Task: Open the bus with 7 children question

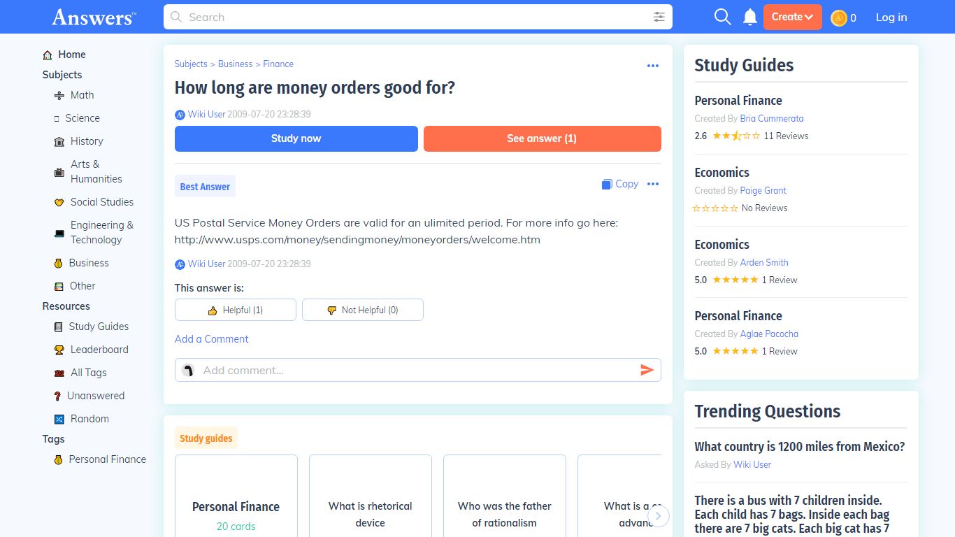Action: (792, 515)
